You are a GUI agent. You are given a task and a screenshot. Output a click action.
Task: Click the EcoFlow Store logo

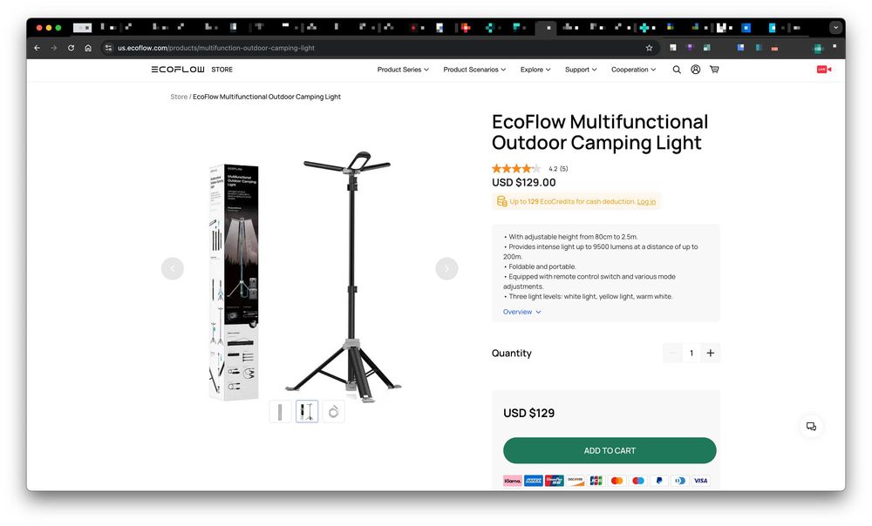[191, 70]
